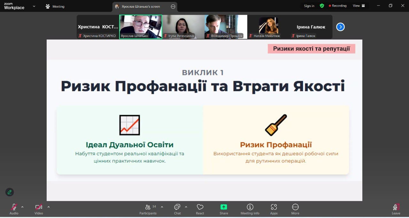Select Наталя Микитюк participant tile
This screenshot has height=218, width=409.
[268, 27]
